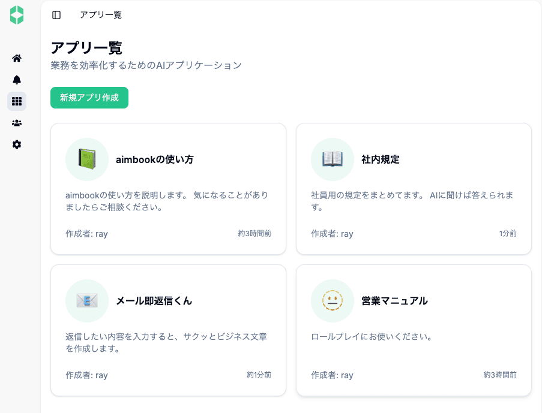Screen dimensions: 542x413
Task: Open the 社内規定 app title
Action: click(x=381, y=159)
